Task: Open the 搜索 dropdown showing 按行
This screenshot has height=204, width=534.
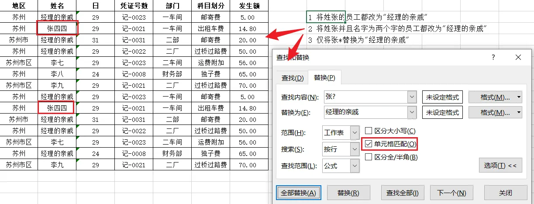Action: 355,149
